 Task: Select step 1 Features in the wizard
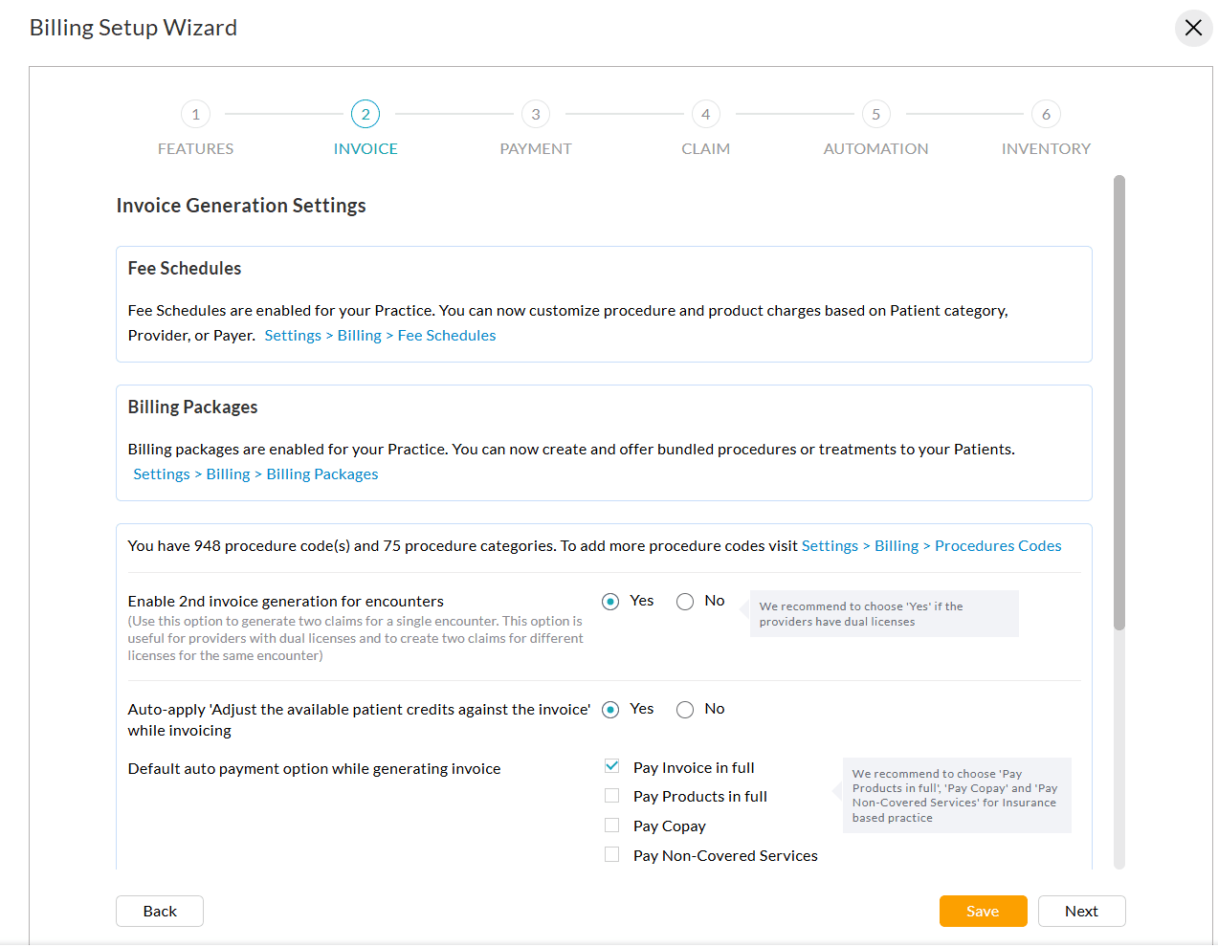click(195, 114)
